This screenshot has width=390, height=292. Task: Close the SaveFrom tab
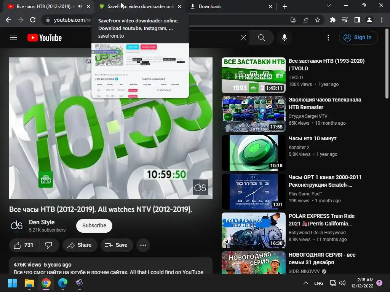(179, 6)
